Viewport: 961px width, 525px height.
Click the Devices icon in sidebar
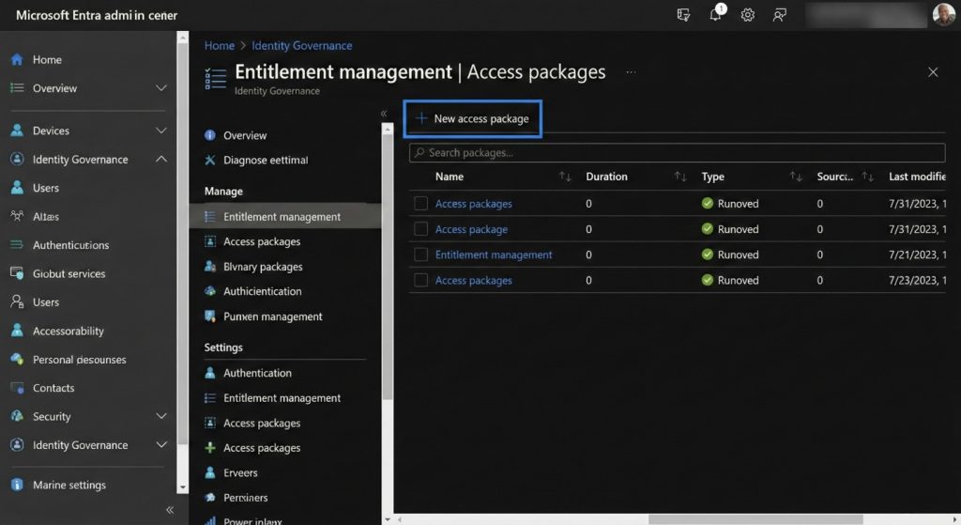[17, 131]
